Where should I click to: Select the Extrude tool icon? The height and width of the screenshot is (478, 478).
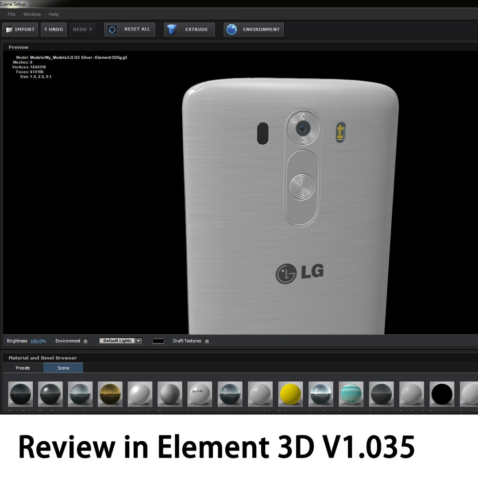[172, 29]
